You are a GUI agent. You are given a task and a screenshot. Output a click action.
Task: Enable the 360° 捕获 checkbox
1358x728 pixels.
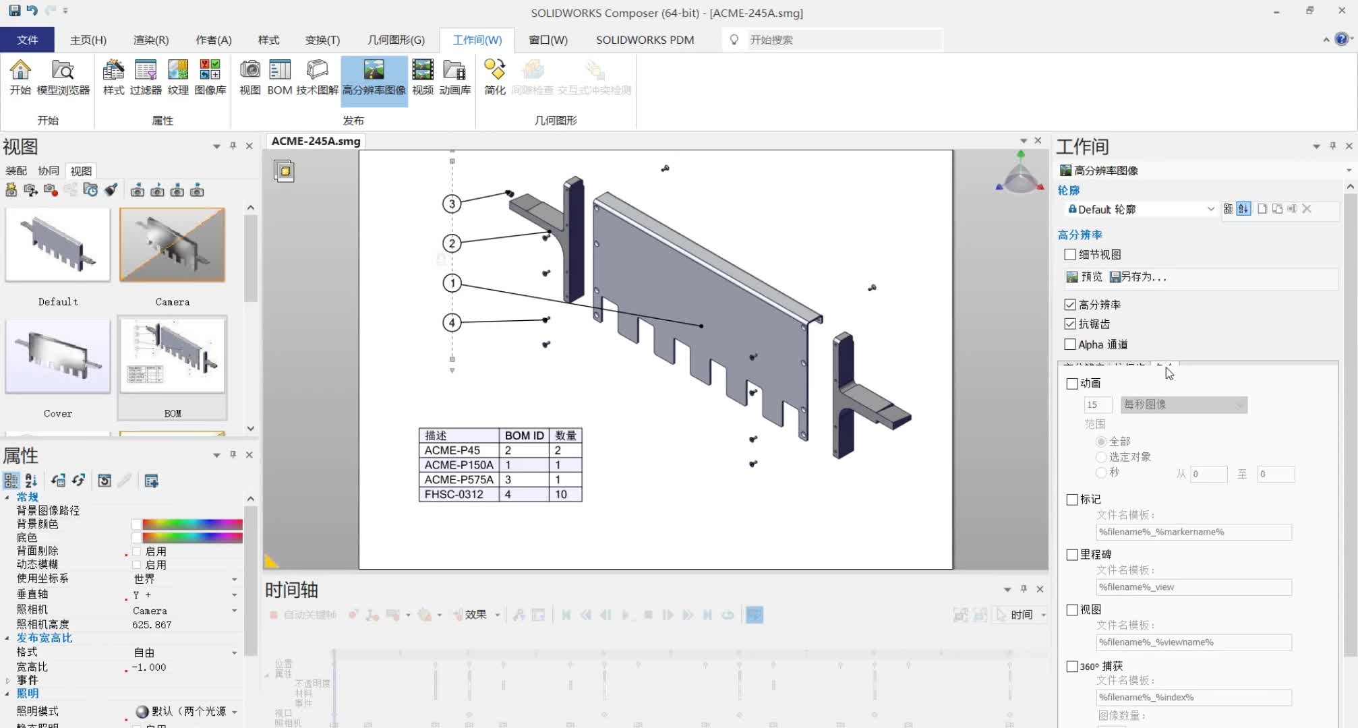1072,667
